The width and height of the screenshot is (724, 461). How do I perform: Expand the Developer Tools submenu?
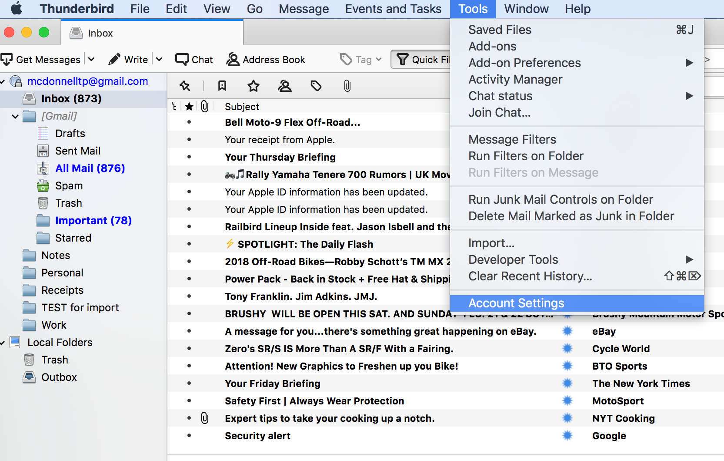click(x=689, y=259)
